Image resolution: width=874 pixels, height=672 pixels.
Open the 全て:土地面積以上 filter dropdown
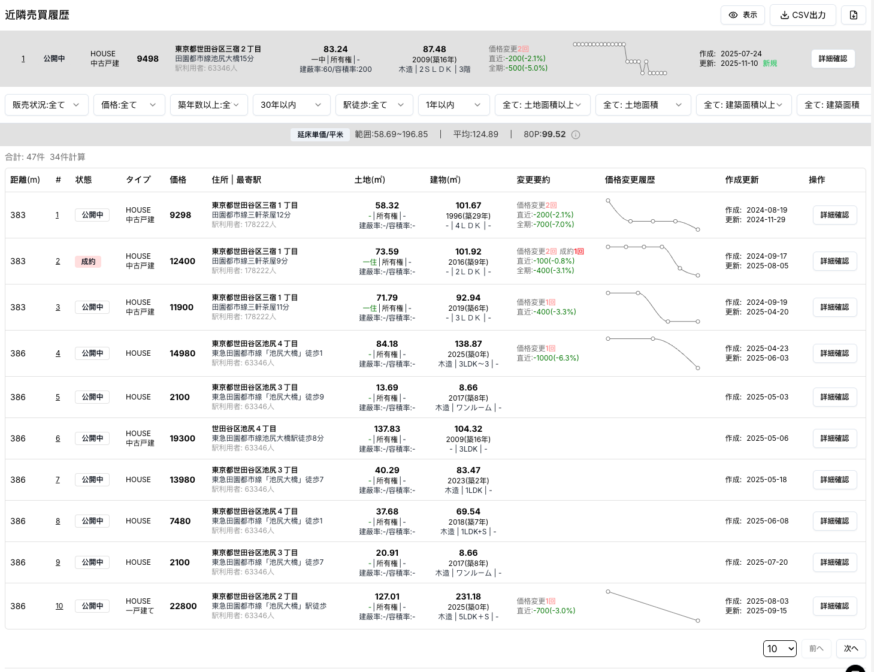click(542, 105)
